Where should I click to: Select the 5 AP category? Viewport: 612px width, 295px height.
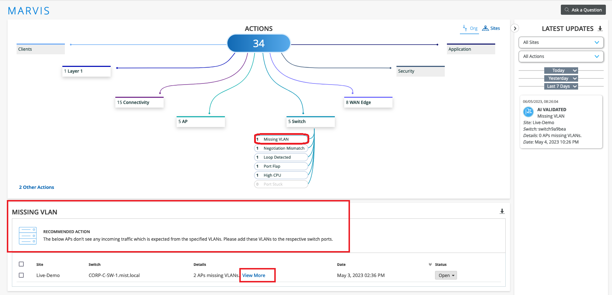coord(201,122)
